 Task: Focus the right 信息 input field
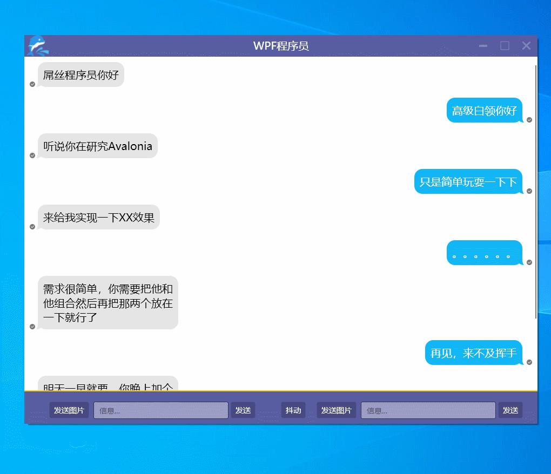point(428,410)
